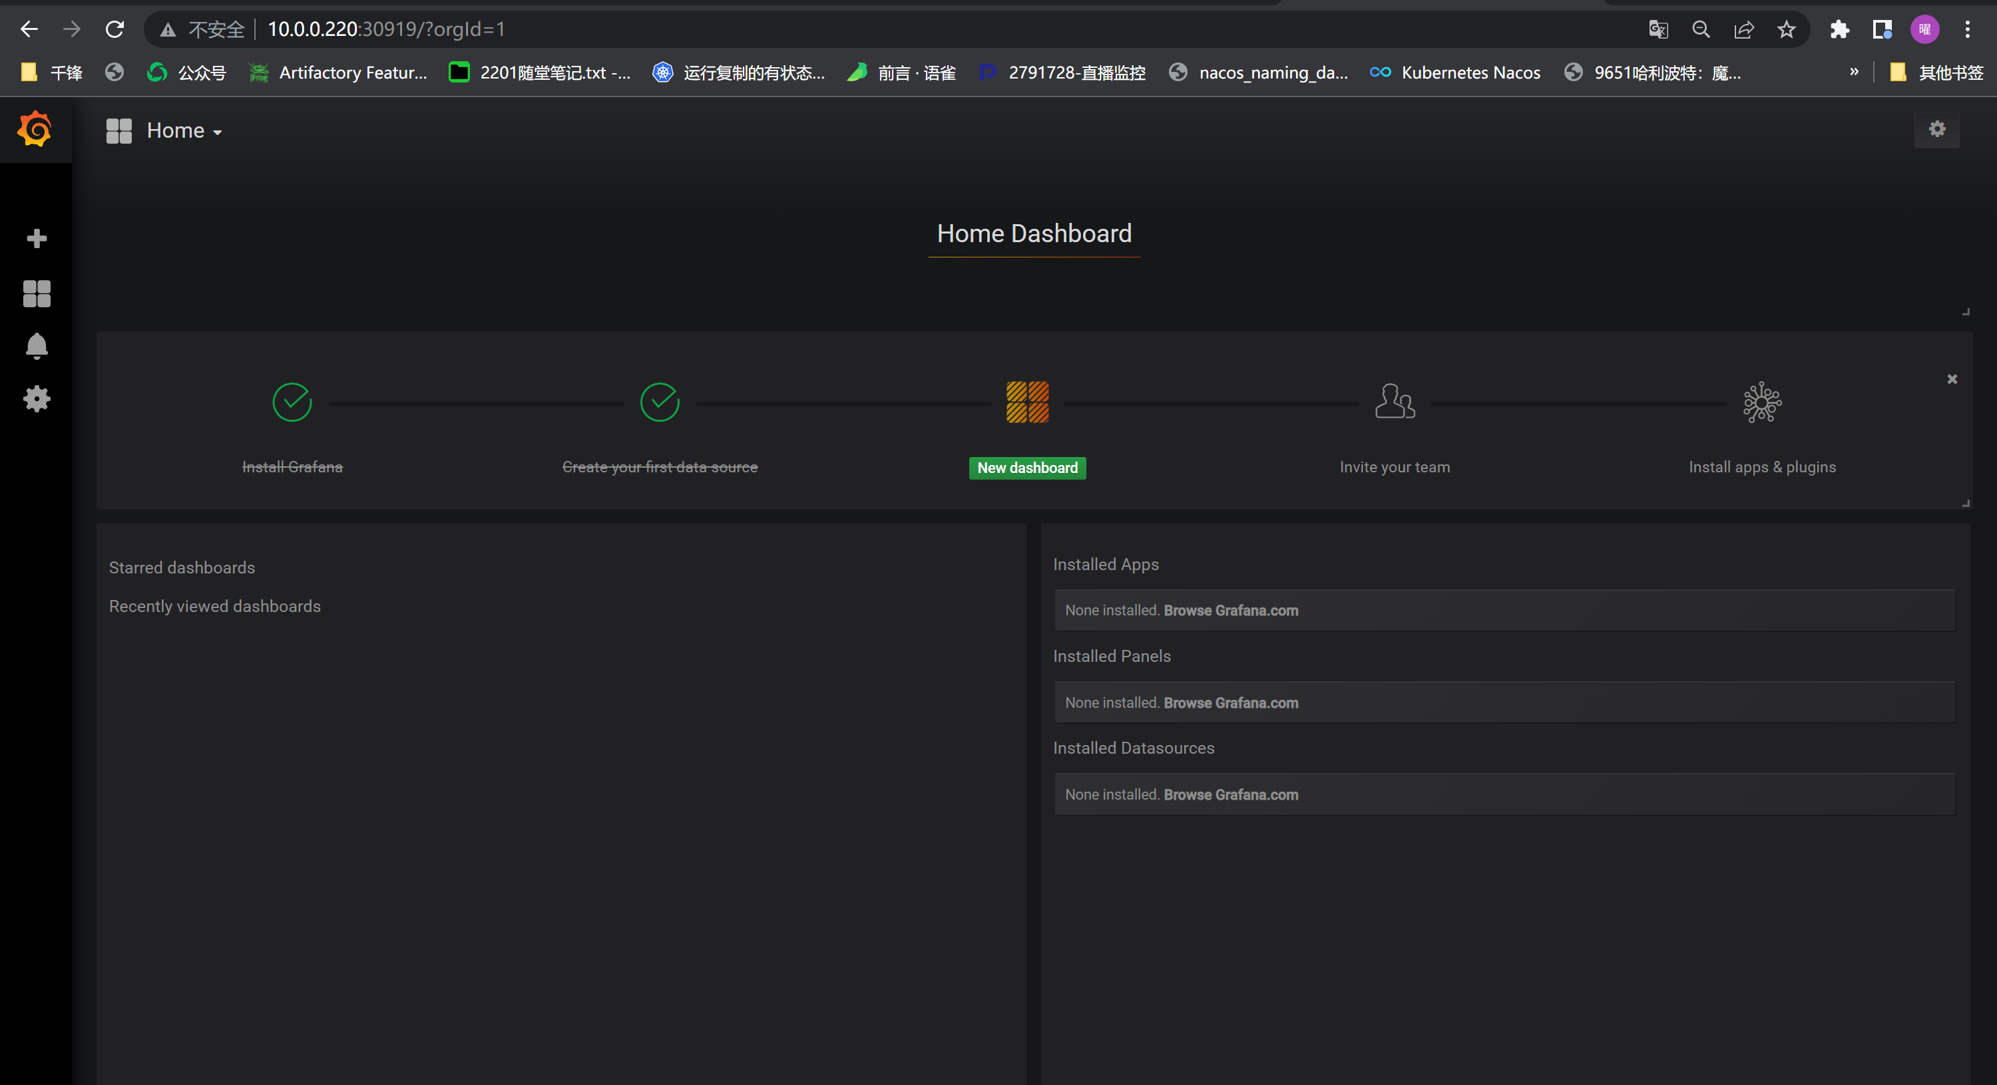
Task: Open the 前言 · 语雀 bookmark
Action: click(x=901, y=73)
